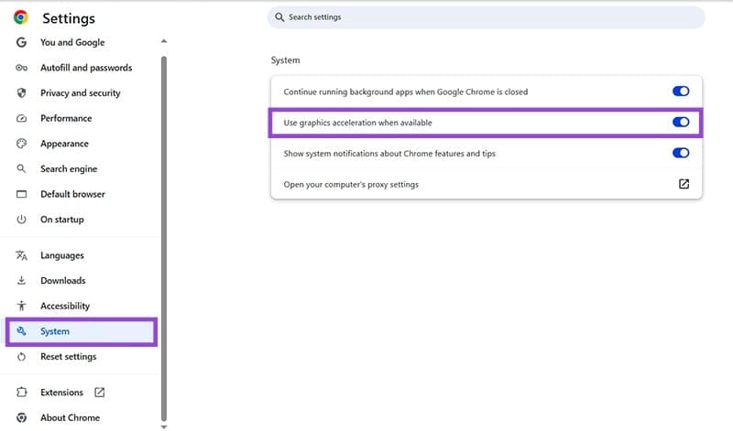The height and width of the screenshot is (431, 733).
Task: Click the sidebar vertical scrollbar
Action: (164, 229)
